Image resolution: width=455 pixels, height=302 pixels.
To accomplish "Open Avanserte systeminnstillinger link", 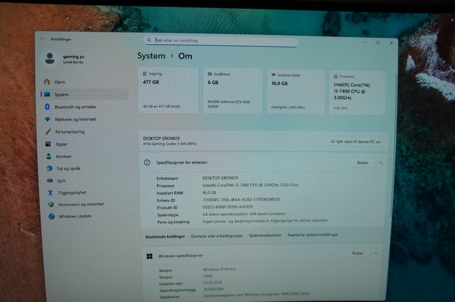I will pyautogui.click(x=313, y=235).
